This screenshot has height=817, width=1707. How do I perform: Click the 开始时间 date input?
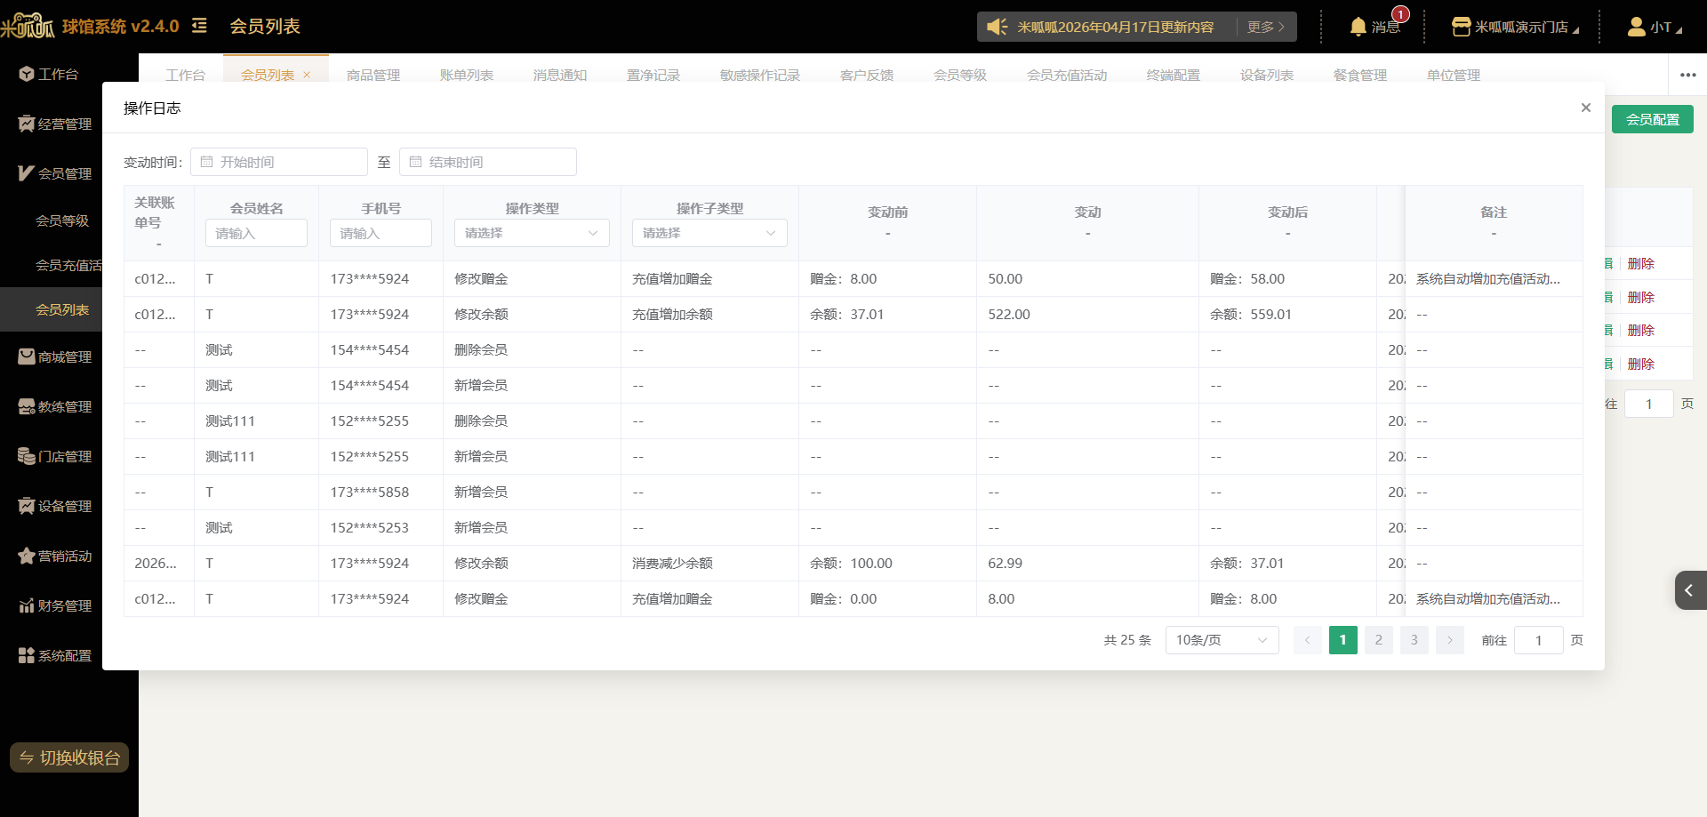click(x=279, y=162)
